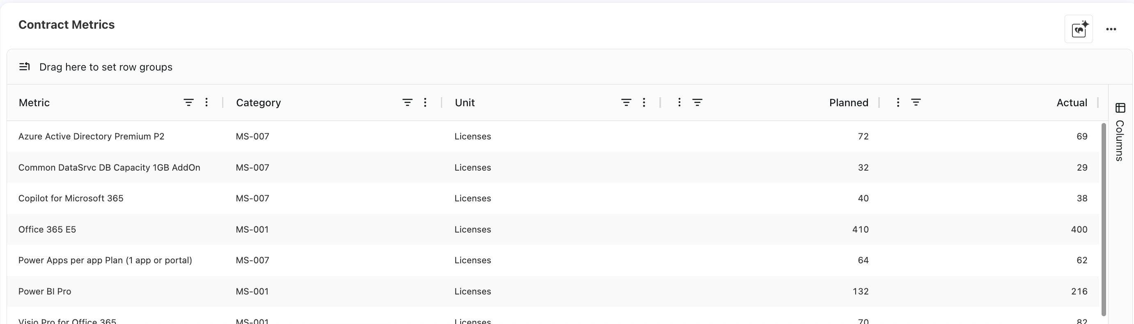Click the Columns panel table icon
This screenshot has height=324, width=1134.
[1120, 108]
